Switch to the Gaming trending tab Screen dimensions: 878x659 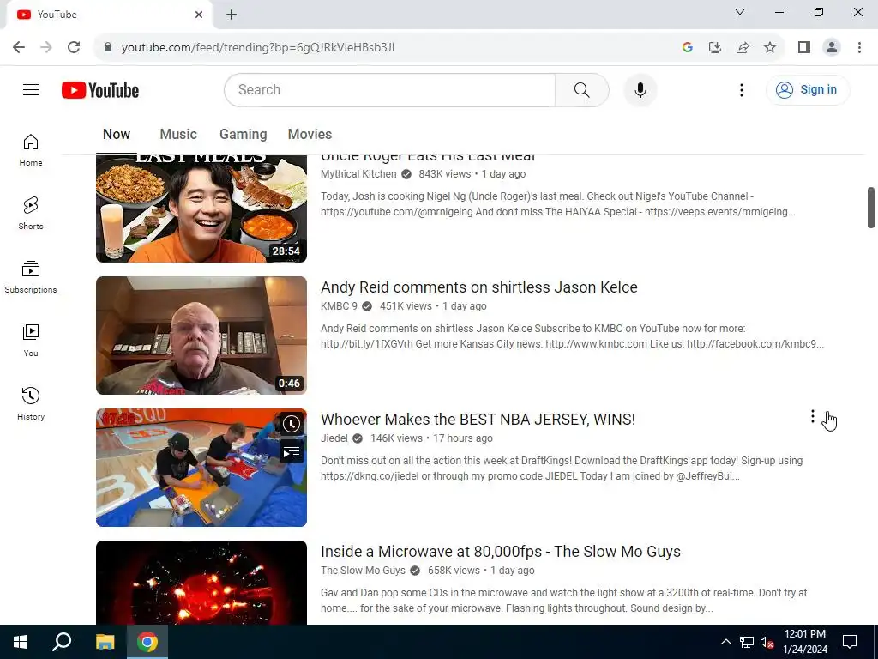(243, 135)
